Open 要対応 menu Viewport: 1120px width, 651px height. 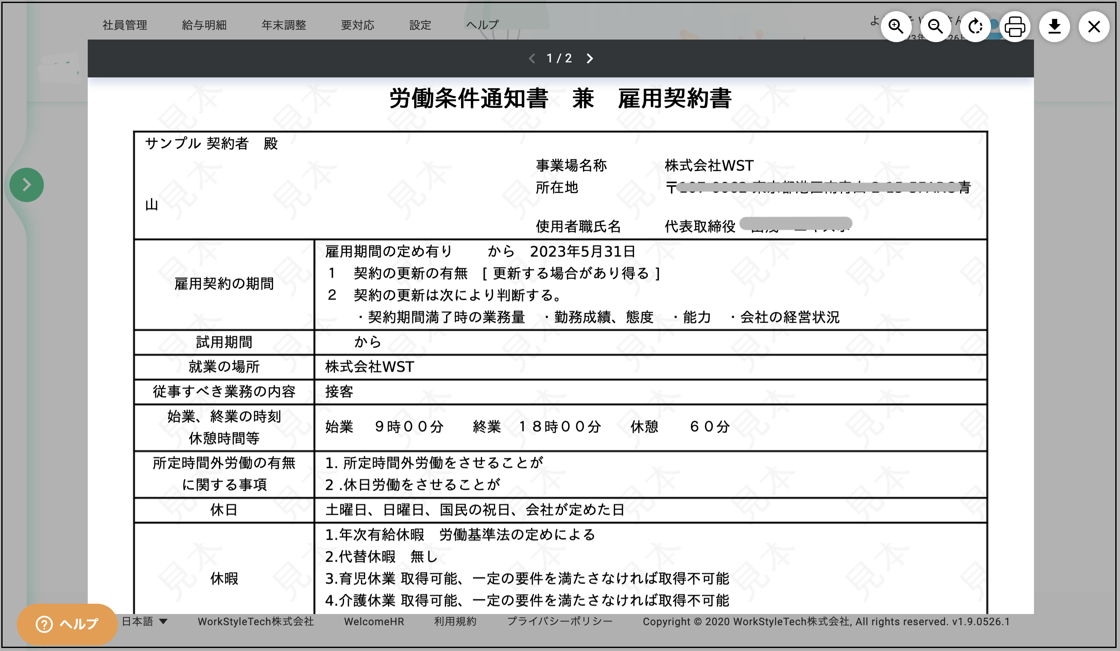point(357,25)
